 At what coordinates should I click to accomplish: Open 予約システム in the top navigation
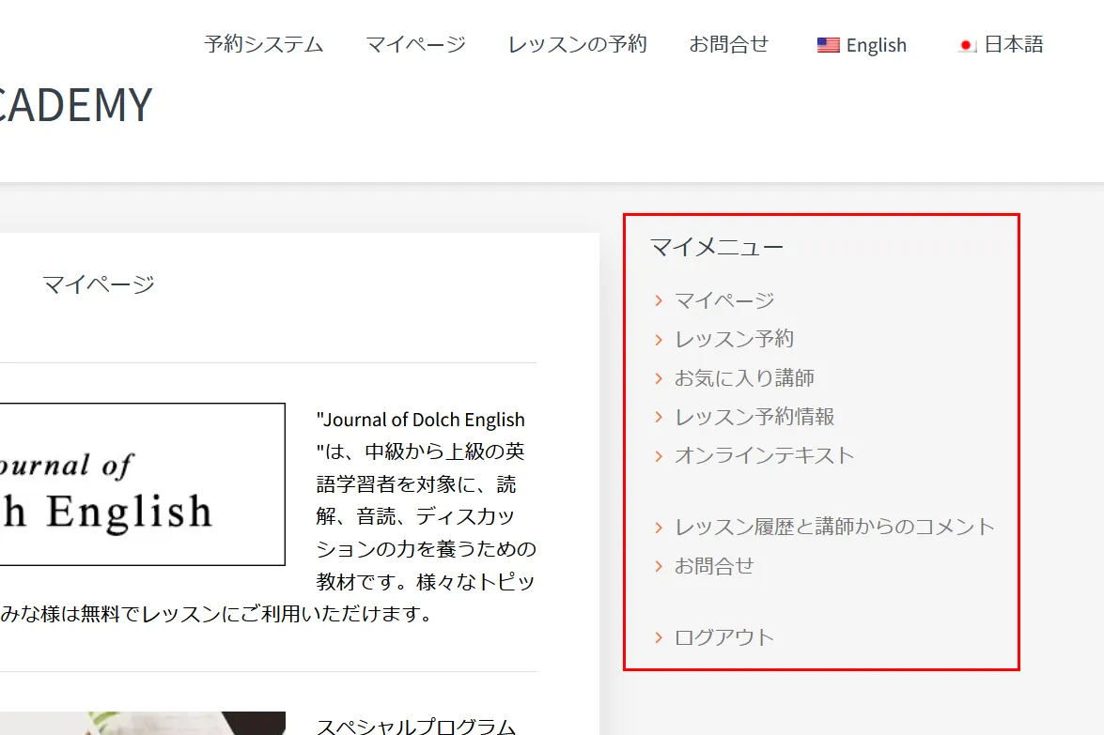pos(264,44)
